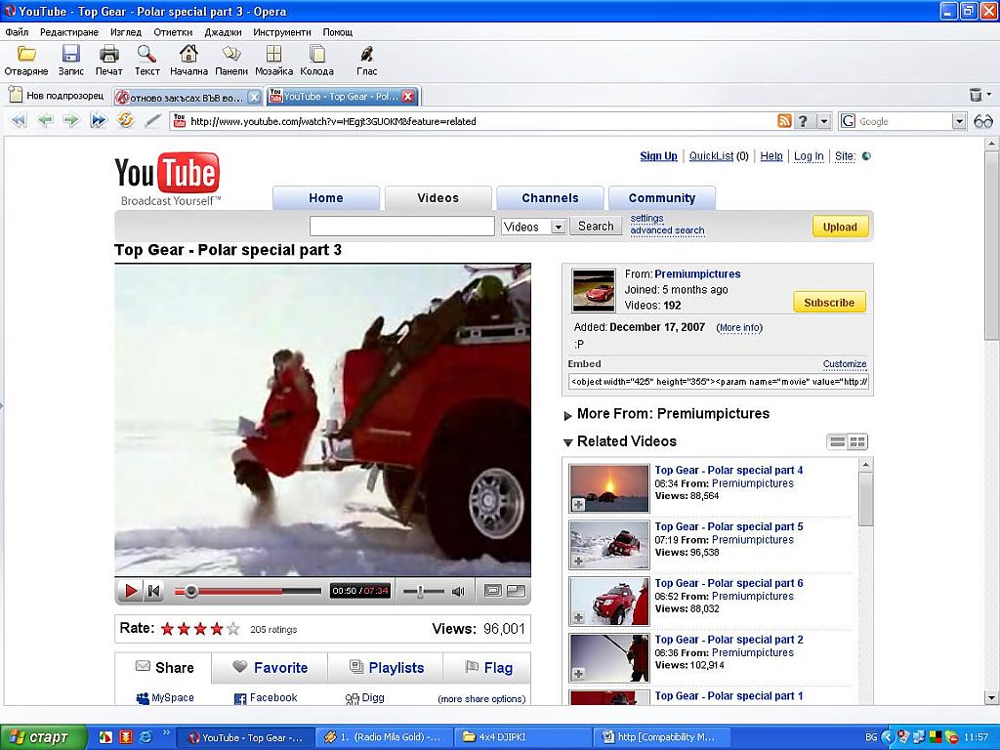1000x750 pixels.
Task: Toggle the full screen video player button
Action: pos(516,591)
